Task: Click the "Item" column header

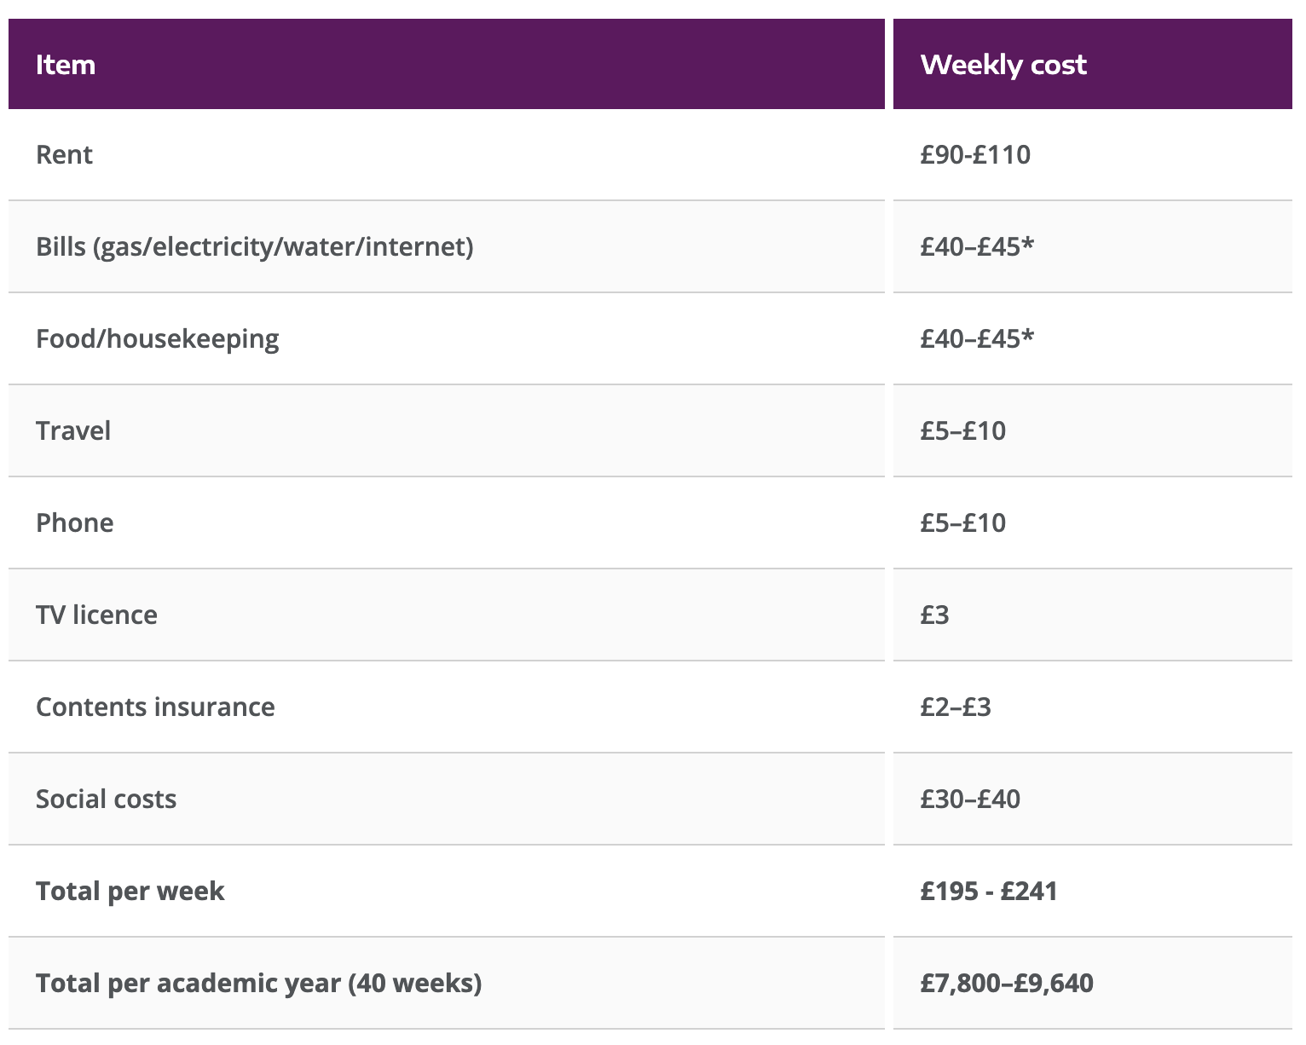Action: pos(66,65)
